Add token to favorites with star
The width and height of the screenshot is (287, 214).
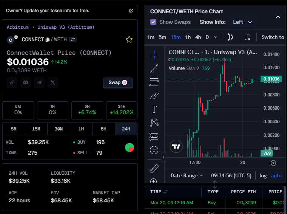[x=129, y=39]
